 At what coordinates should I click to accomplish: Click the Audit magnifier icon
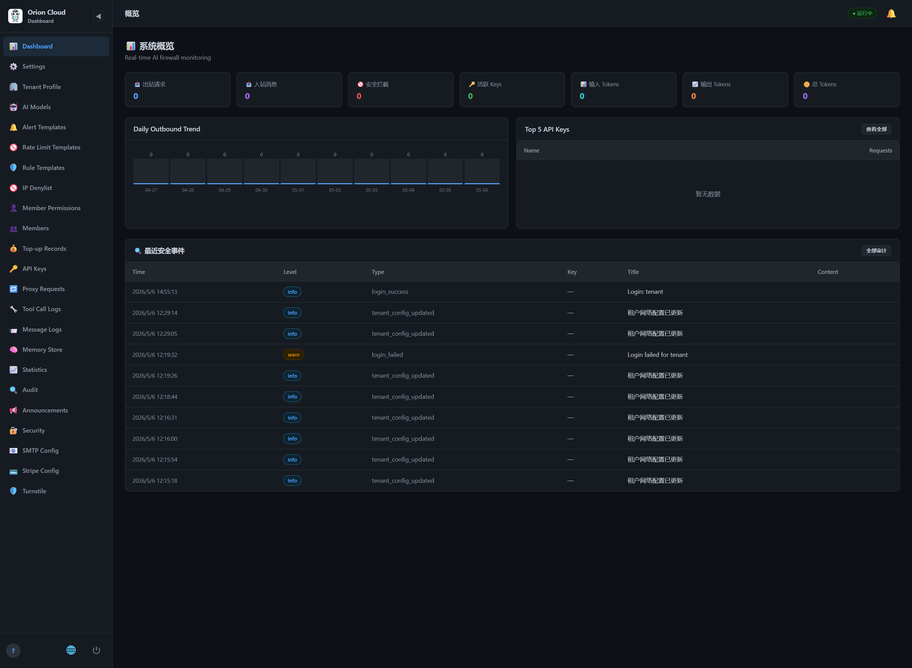[x=13, y=390]
